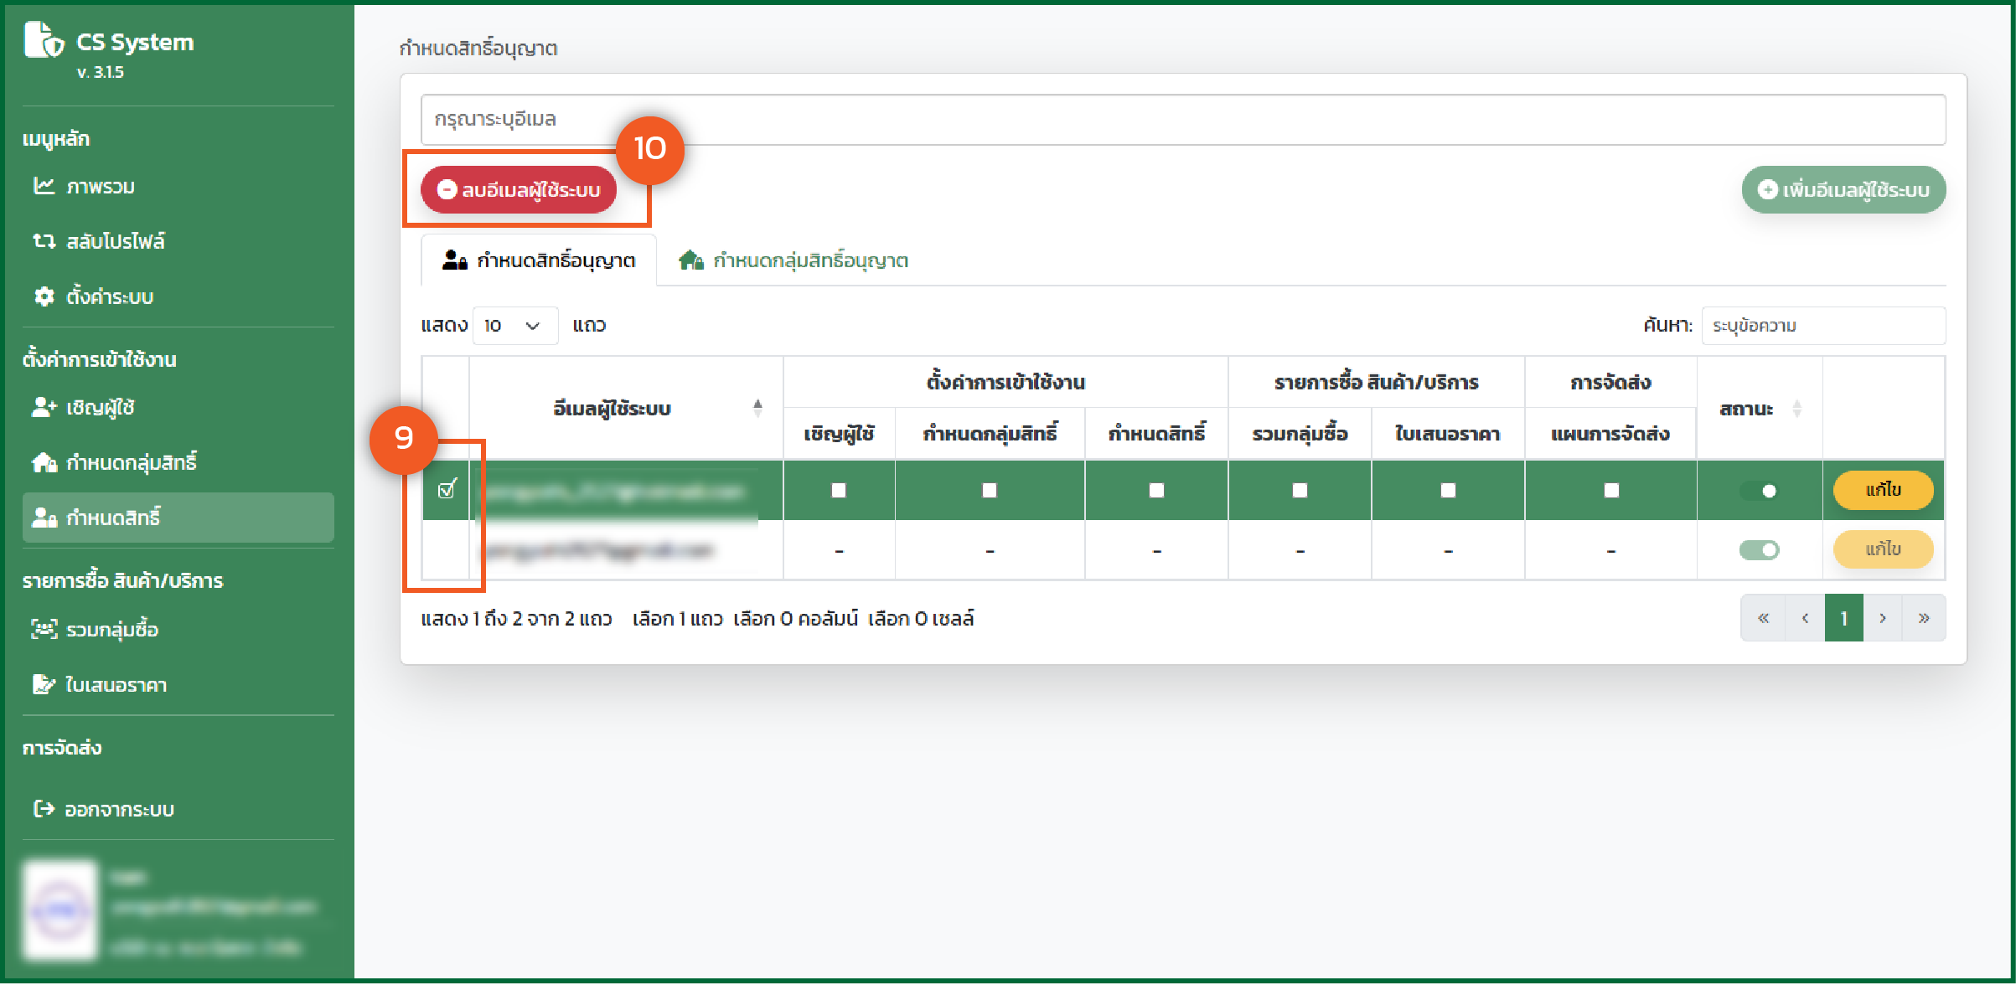The image size is (2016, 984).
Task: Sort by อีเมลผู้ใช้ระบบ column arrows
Action: (x=757, y=408)
